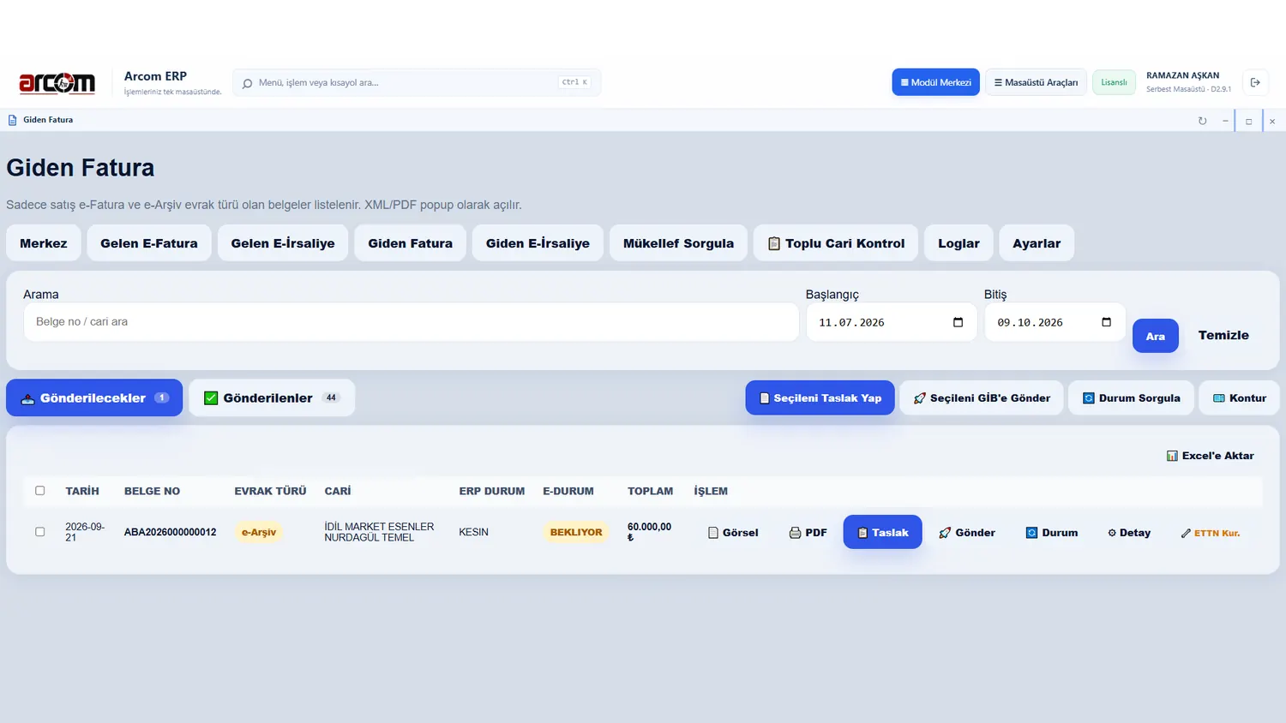Click the refresh icon in the tab bar

[x=1202, y=121]
